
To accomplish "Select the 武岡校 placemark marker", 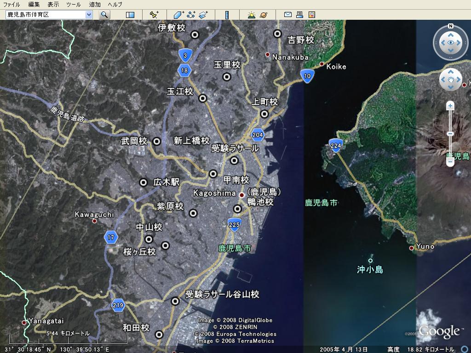I will pos(157,142).
